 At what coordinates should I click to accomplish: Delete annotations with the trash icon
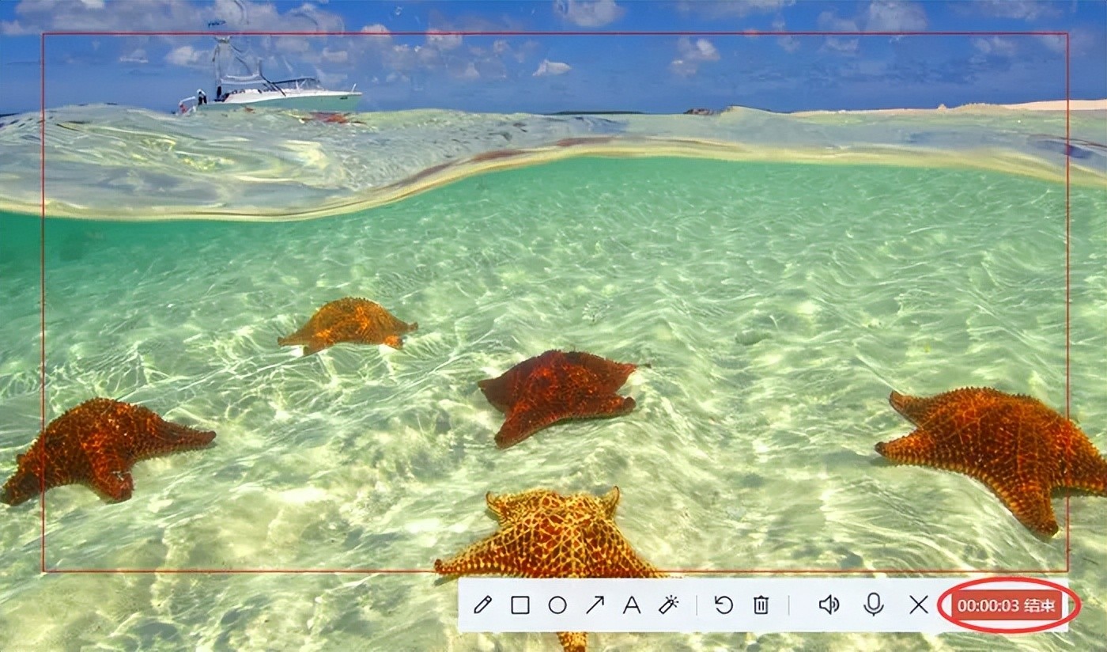coord(761,605)
